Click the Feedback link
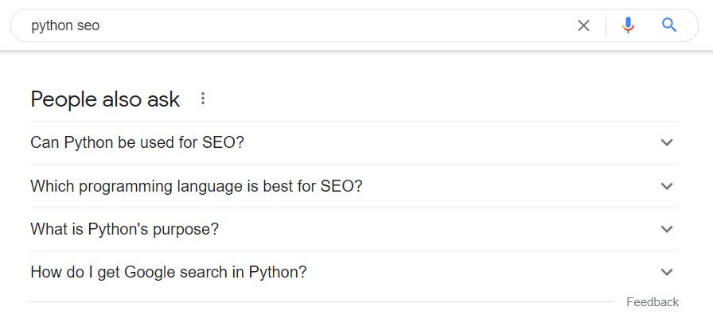Viewport: 713px width, 330px height. coord(652,302)
